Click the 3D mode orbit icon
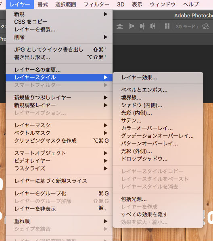This screenshot has width=213, height=241. coord(206,26)
